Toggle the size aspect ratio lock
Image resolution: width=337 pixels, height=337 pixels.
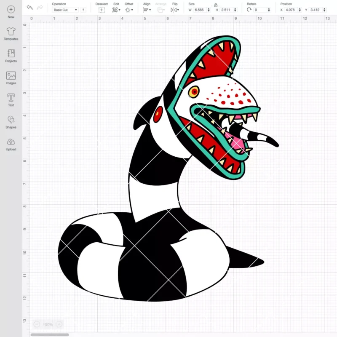[x=216, y=5]
